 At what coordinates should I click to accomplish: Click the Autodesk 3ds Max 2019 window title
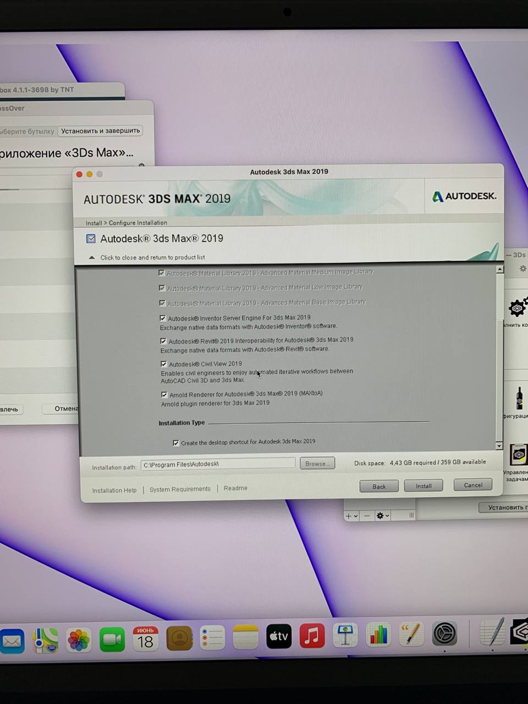click(289, 172)
